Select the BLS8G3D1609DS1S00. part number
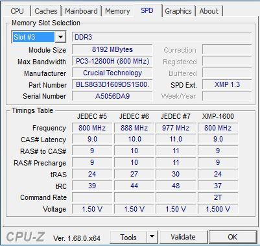Viewport: 260px width, 246px height. pos(112,84)
